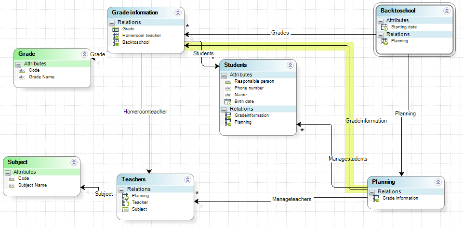
Task: Collapse the Students entity using its chevron
Action: pos(290,65)
